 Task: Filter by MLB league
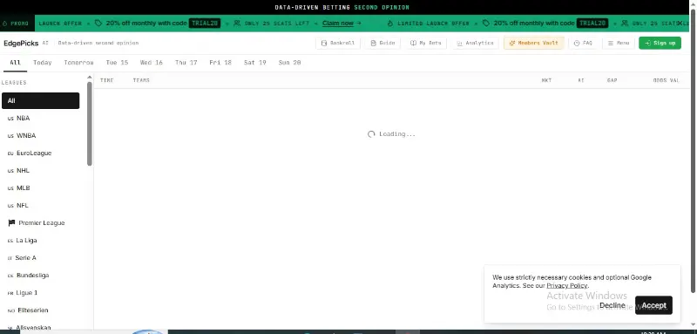point(40,188)
